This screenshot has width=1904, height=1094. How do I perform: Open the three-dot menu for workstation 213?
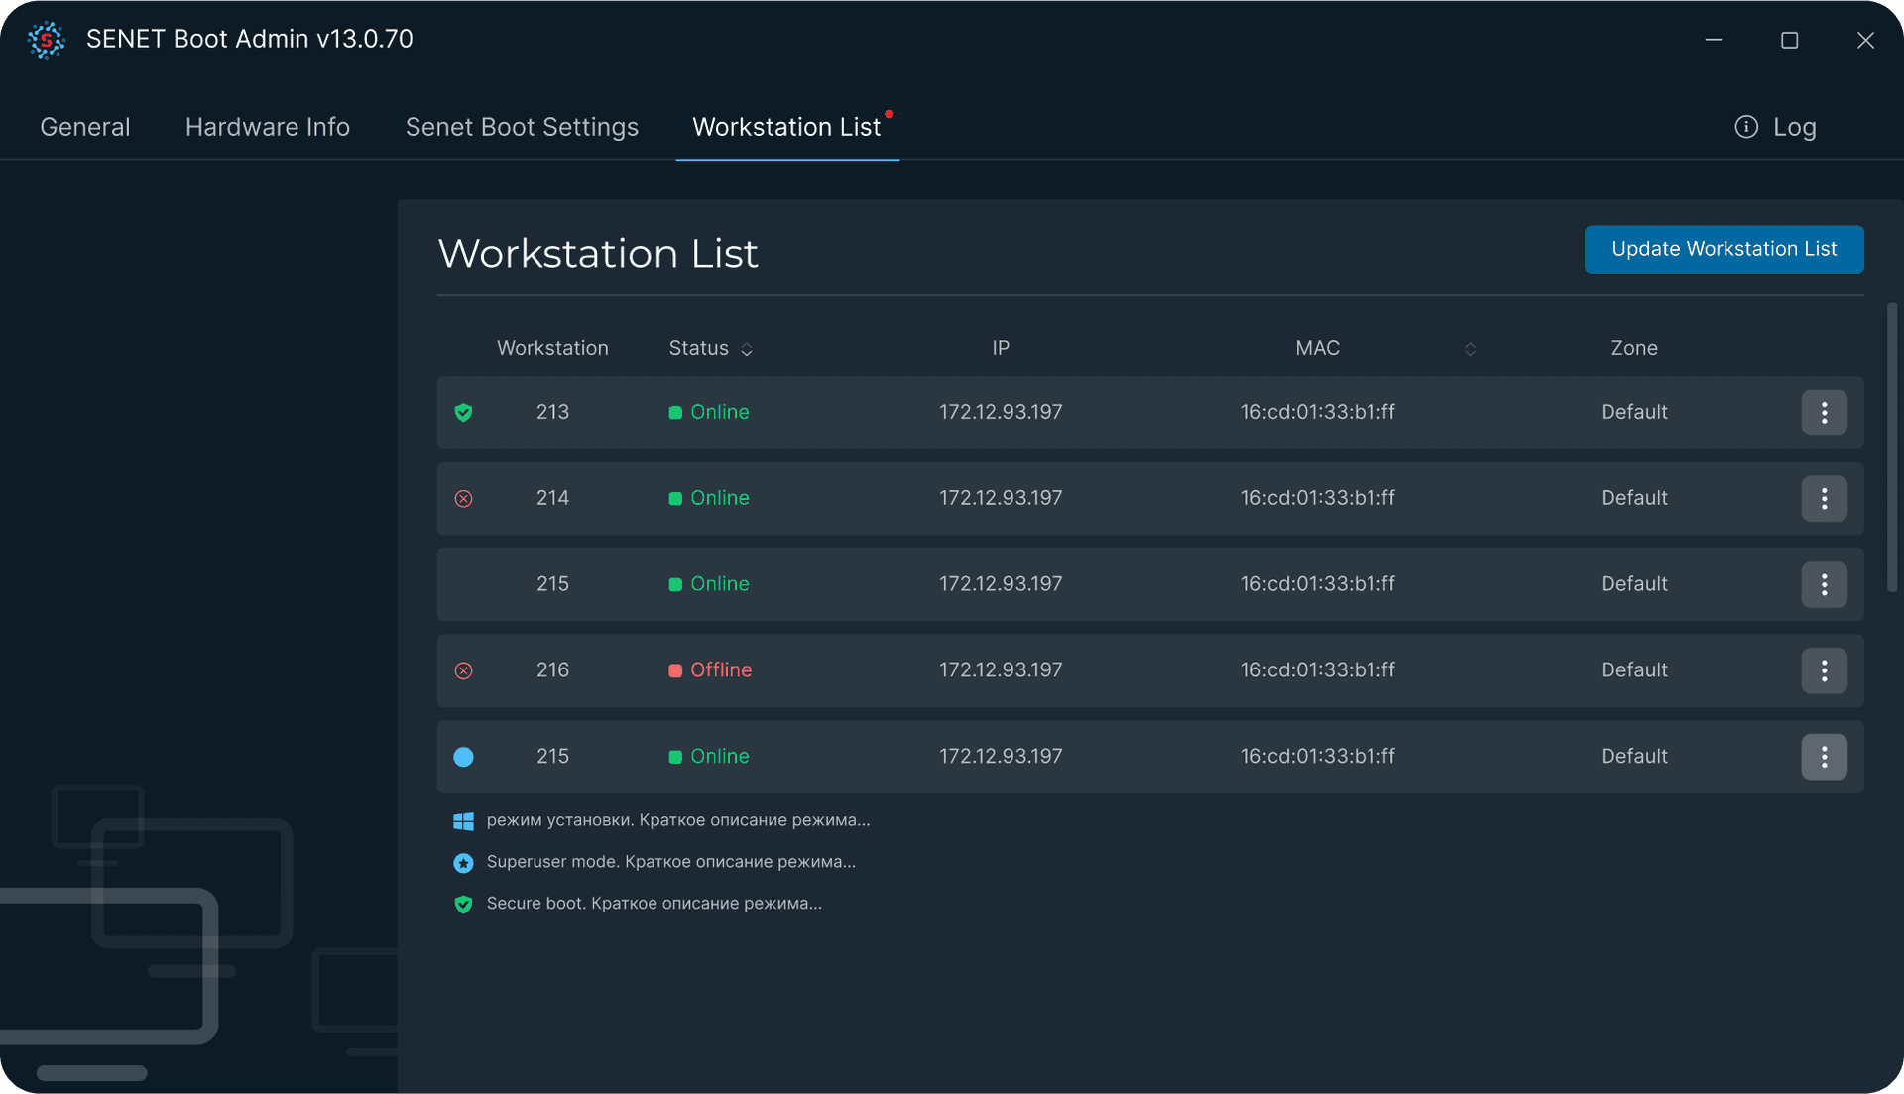[1824, 412]
